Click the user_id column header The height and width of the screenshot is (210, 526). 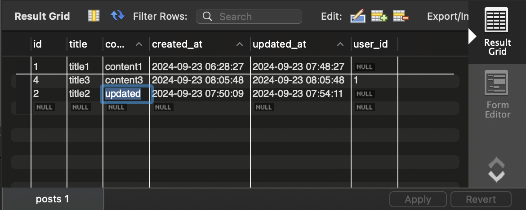click(x=370, y=44)
